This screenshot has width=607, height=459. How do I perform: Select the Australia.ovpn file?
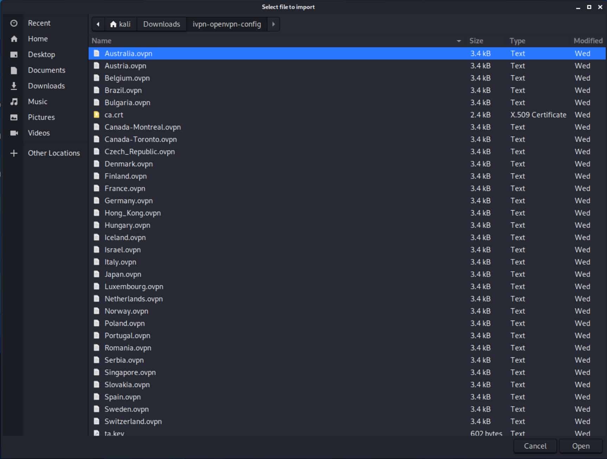tap(347, 53)
